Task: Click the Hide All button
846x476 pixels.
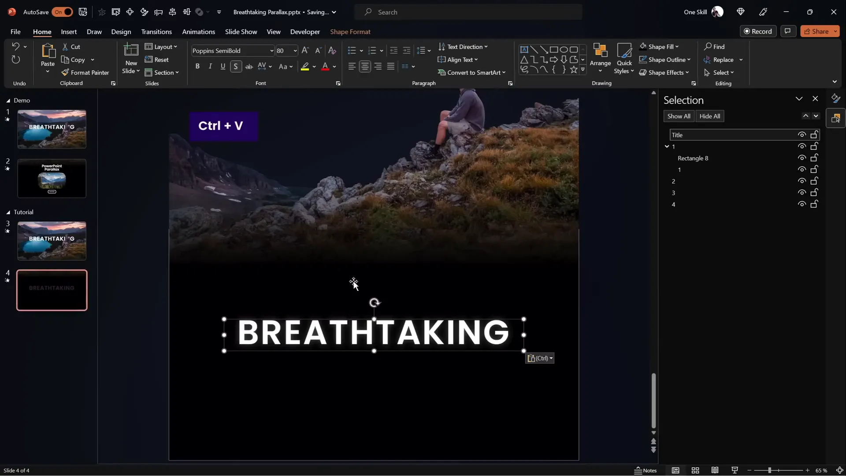Action: [x=710, y=116]
